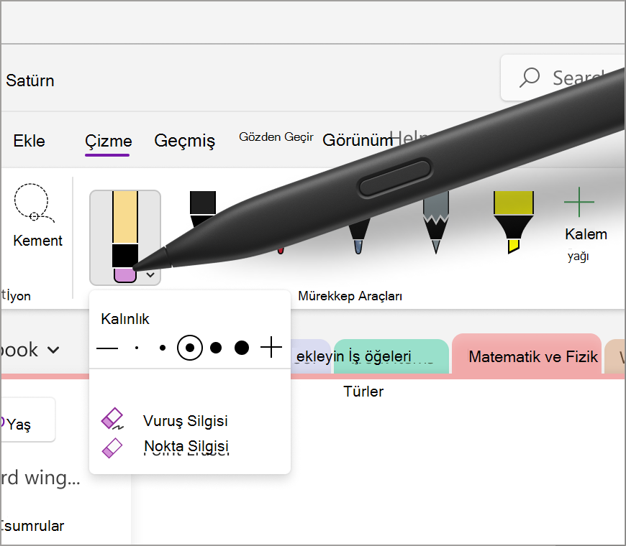Open the Çizme ribbon tab
This screenshot has height=546, width=626.
[108, 142]
